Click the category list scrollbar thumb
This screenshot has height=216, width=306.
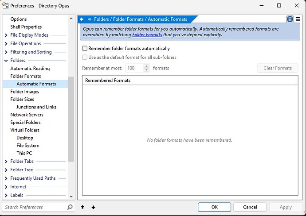[71, 119]
